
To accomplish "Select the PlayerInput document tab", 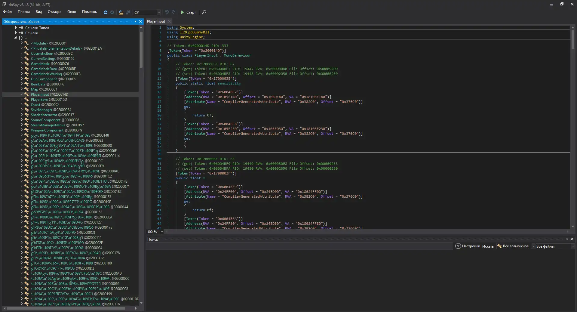I will tap(156, 21).
